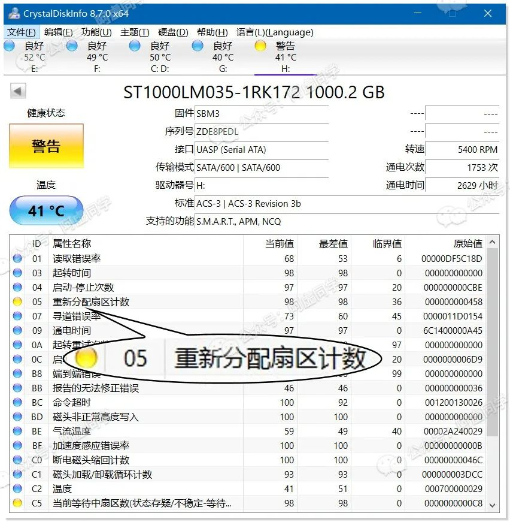Click the CrystalDiskInfo title bar app icon
Image resolution: width=510 pixels, height=522 pixels.
(x=14, y=13)
